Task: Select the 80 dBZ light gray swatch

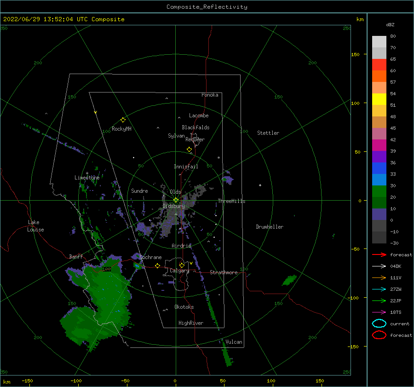Action: tap(379, 42)
